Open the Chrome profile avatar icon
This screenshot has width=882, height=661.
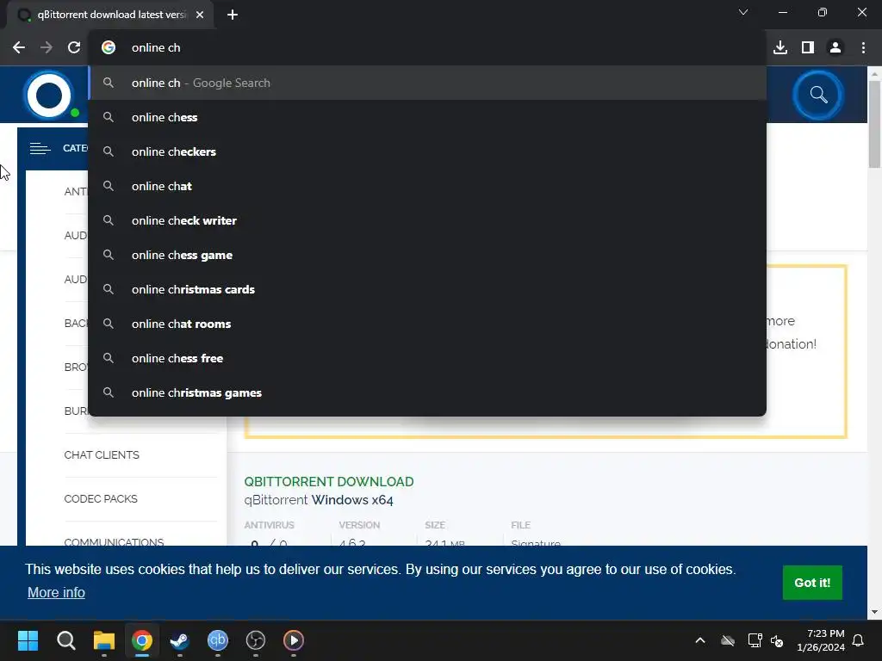[x=835, y=48]
